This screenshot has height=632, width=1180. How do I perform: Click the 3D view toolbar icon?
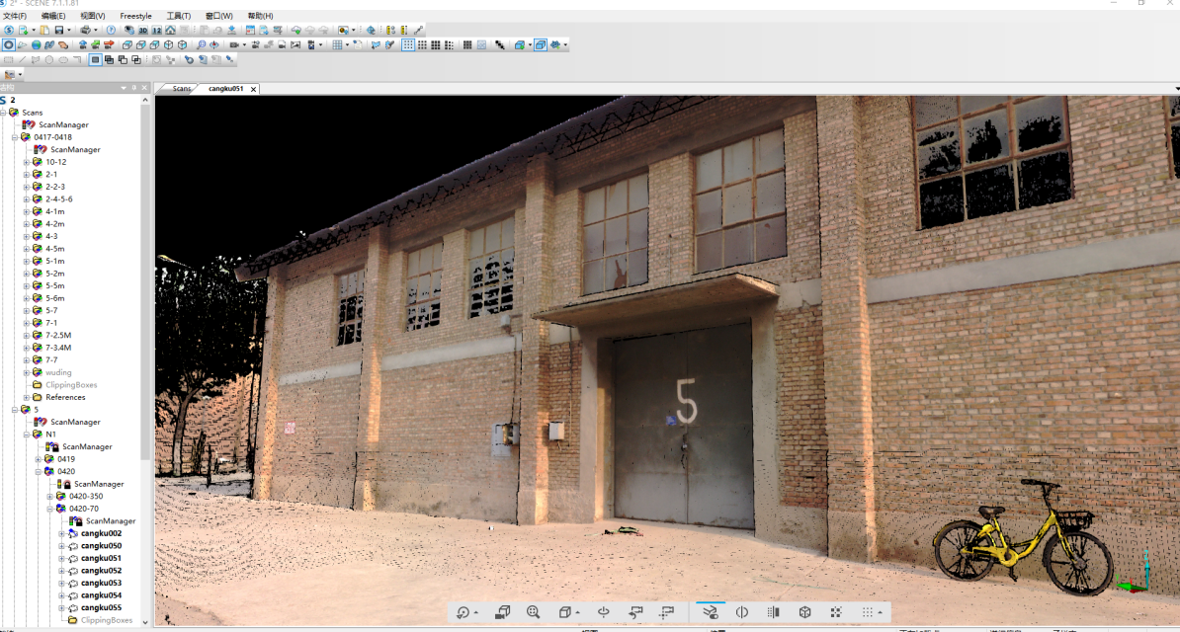[x=142, y=31]
